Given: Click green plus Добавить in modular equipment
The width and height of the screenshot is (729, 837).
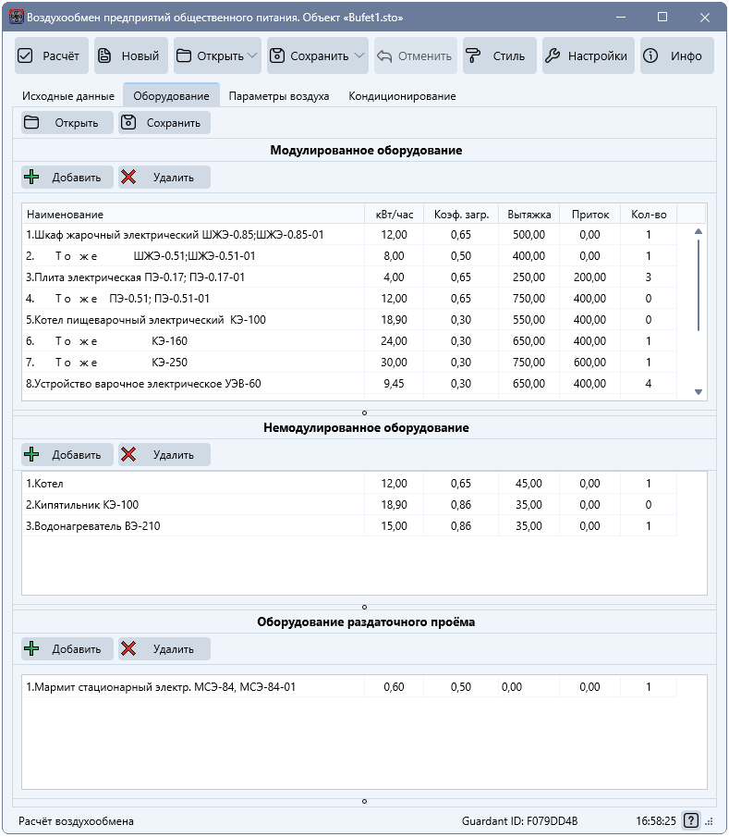Looking at the screenshot, I should pyautogui.click(x=32, y=178).
